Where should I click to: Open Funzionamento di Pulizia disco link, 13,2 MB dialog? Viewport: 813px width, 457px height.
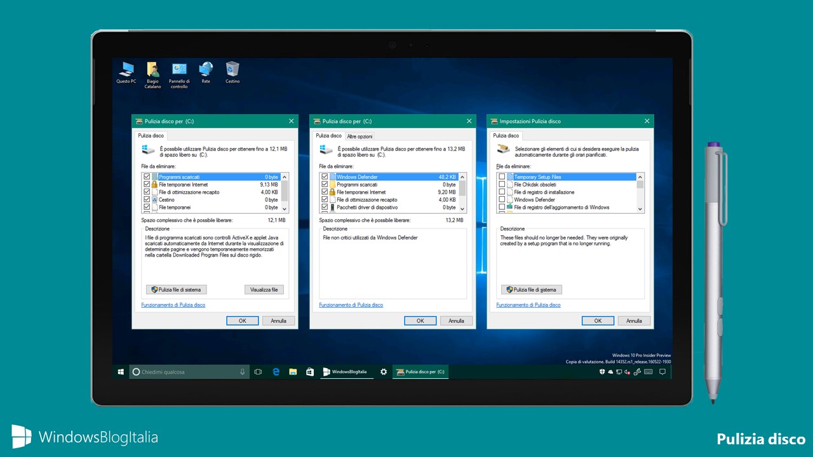351,305
